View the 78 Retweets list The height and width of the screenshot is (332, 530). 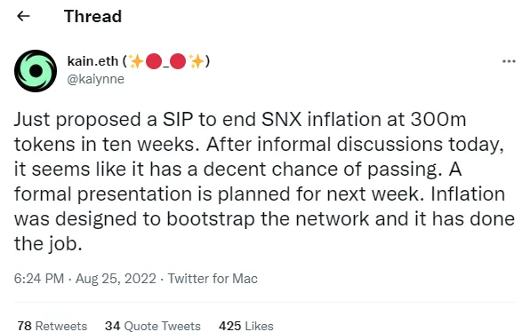52,326
